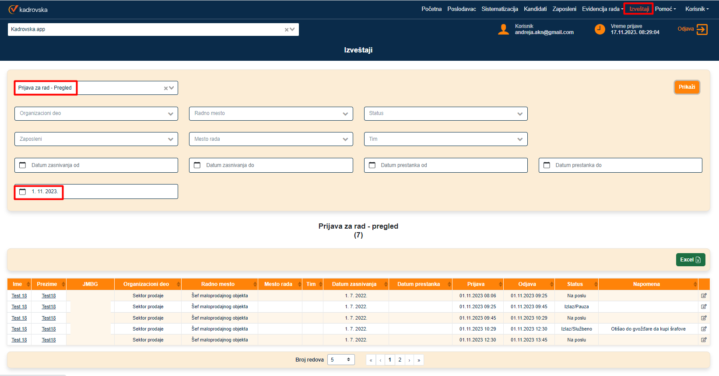Image resolution: width=719 pixels, height=376 pixels.
Task: Change the Broj redova rows selector
Action: click(340, 360)
